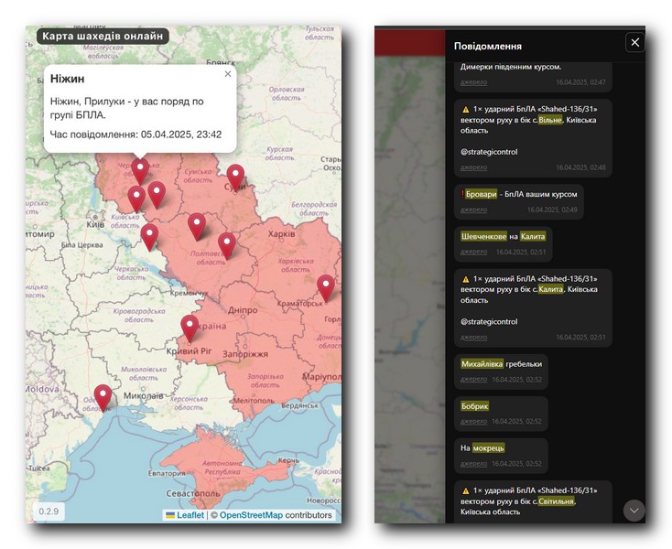Click @strategicontrol in the 02:51 Калита message
The width and height of the screenshot is (672, 549).
click(489, 321)
